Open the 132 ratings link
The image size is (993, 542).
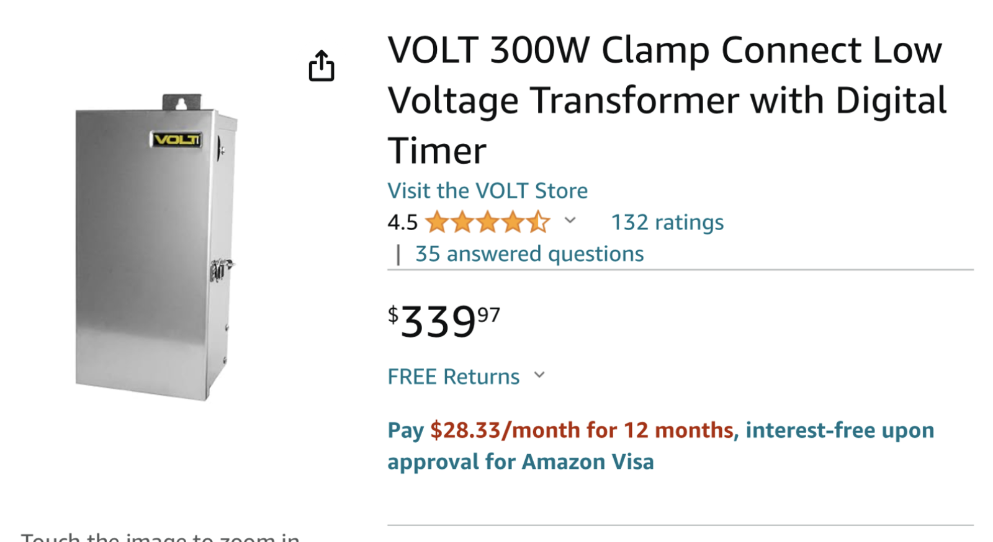667,222
